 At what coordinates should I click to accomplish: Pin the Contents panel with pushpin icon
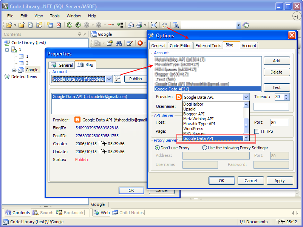click(79, 34)
